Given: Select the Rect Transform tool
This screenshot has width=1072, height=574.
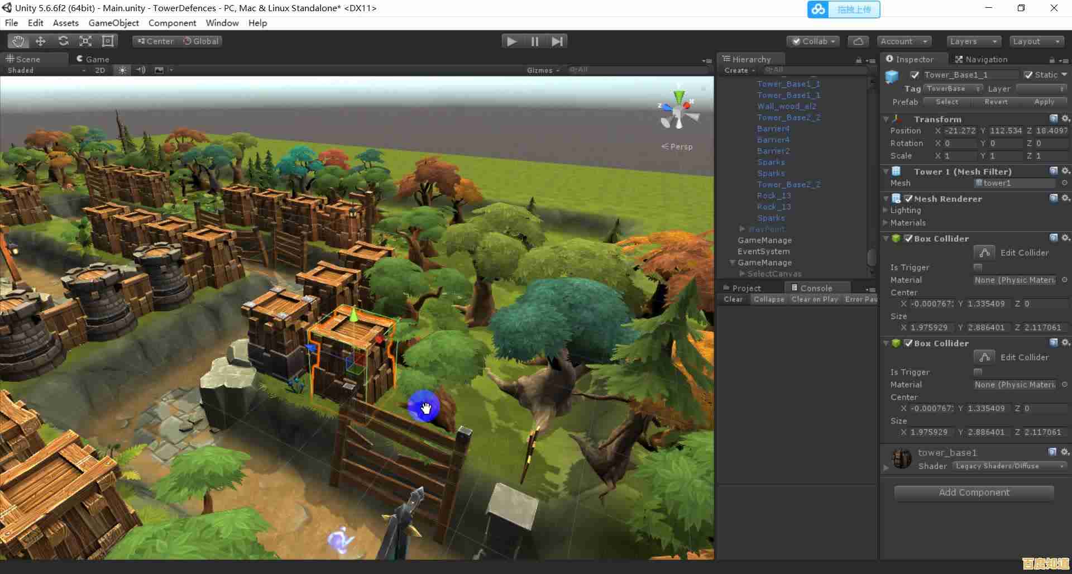Looking at the screenshot, I should point(108,41).
